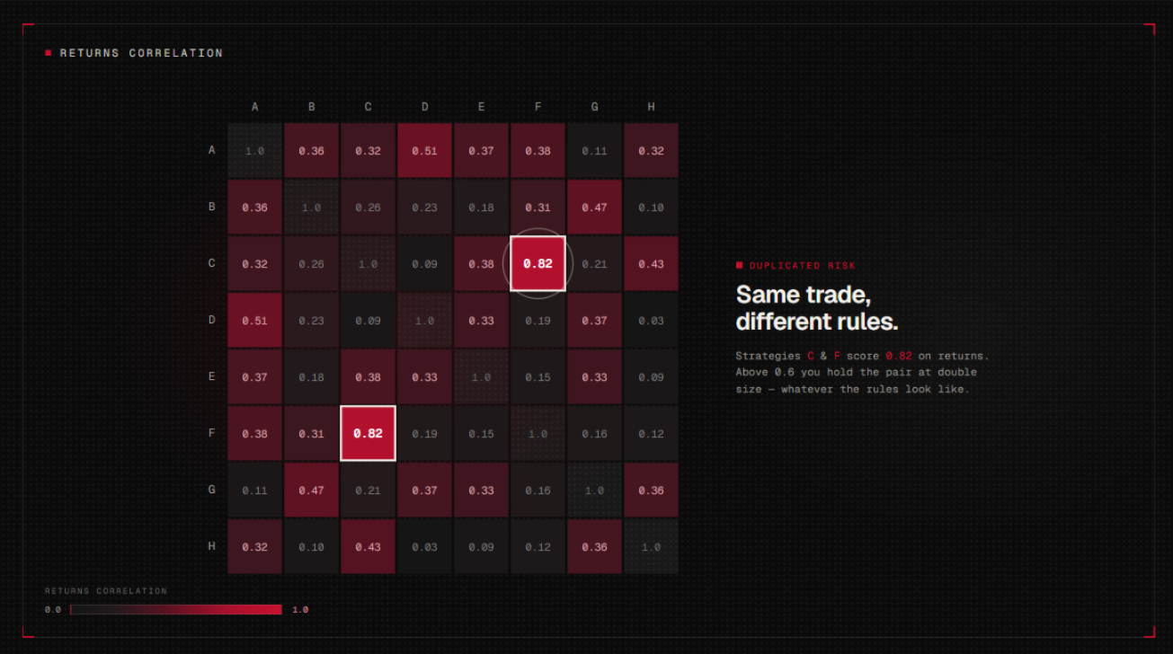The image size is (1173, 654).
Task: Click the 1.0 diagonal cell in row A, column A
Action: click(254, 150)
